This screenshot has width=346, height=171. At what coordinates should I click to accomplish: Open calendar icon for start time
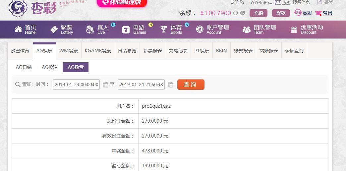(105, 85)
